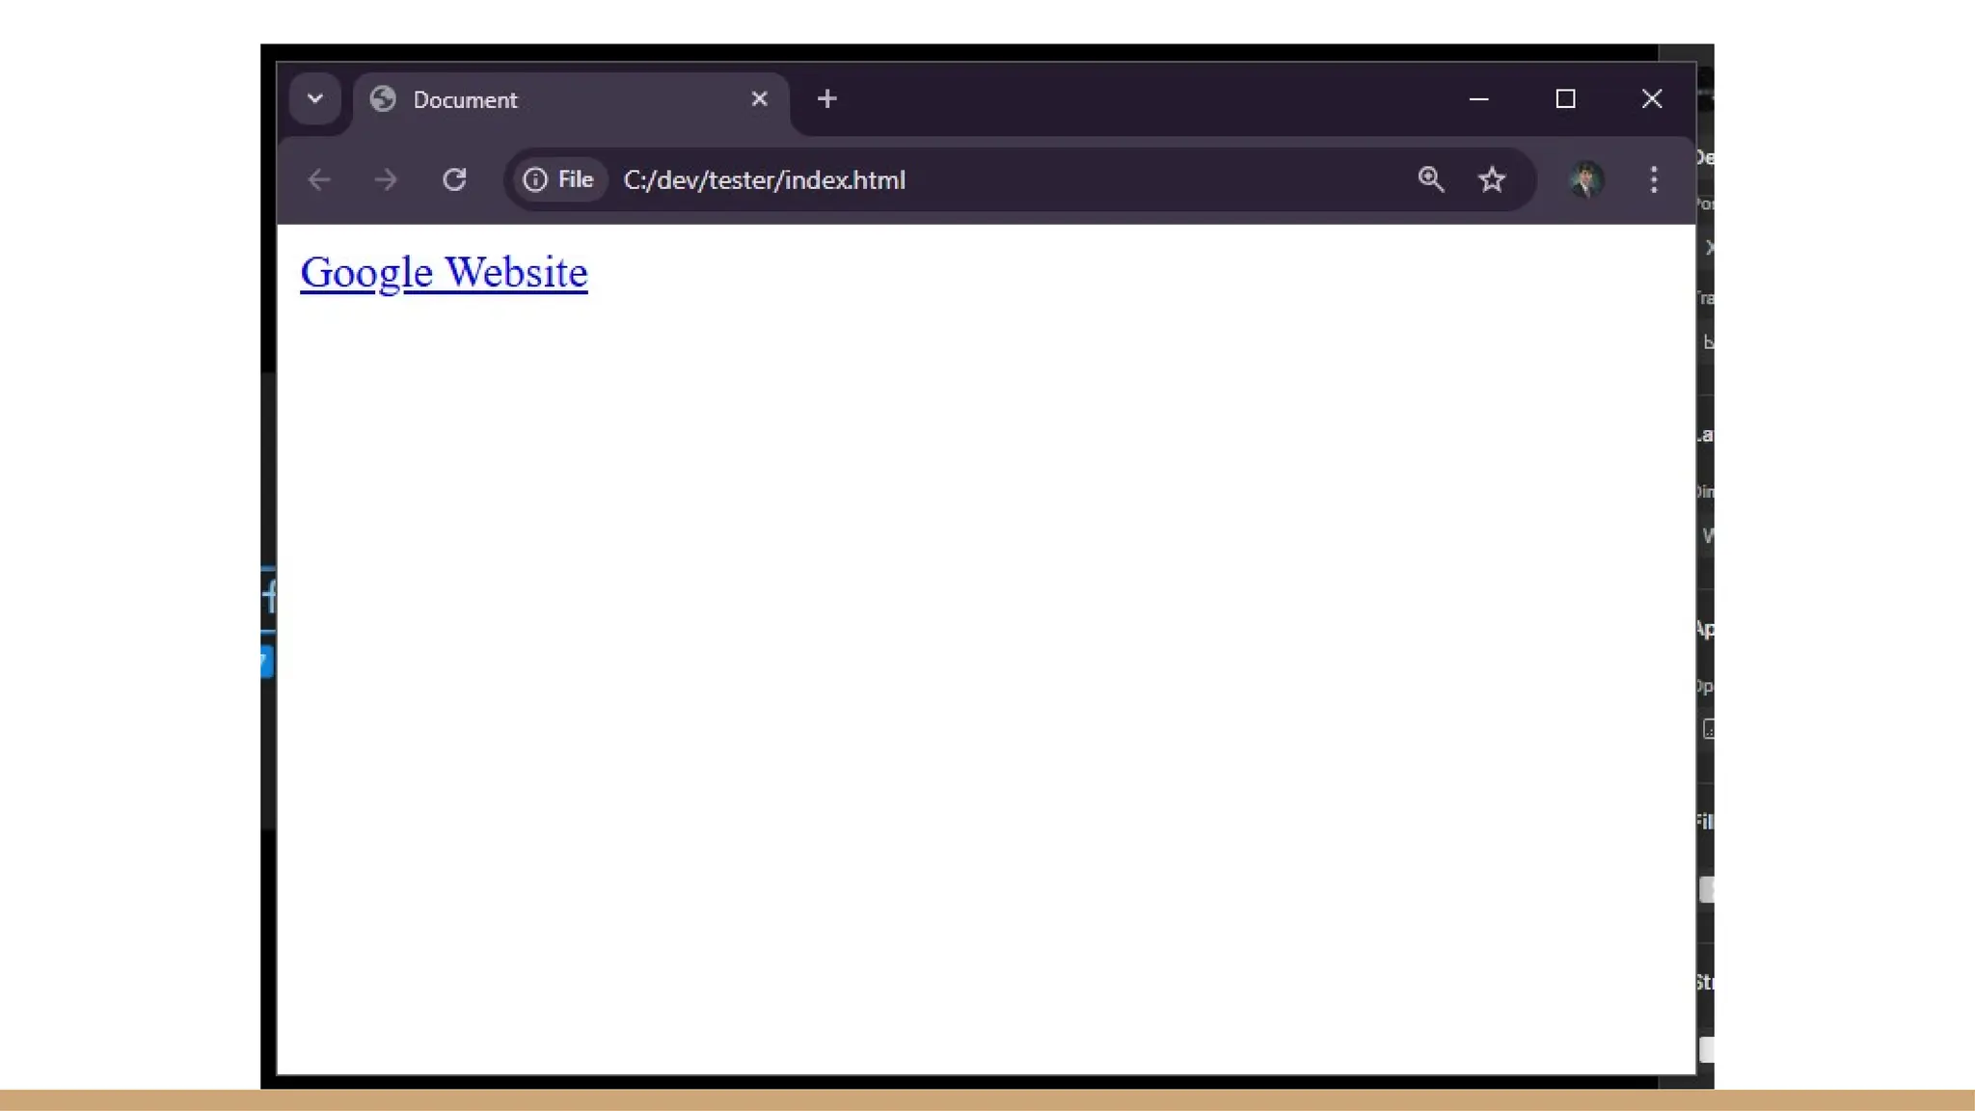Screen dimensions: 1975x1111
Task: Click the address bar URL text
Action: tap(764, 180)
